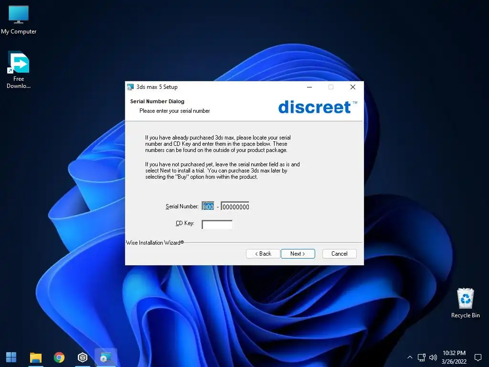Launch File Explorer from taskbar
Screen dimensions: 489x367
(x=35, y=357)
